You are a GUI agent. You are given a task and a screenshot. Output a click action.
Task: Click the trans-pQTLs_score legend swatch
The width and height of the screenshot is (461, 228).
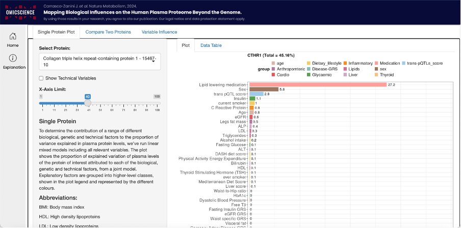(403, 64)
